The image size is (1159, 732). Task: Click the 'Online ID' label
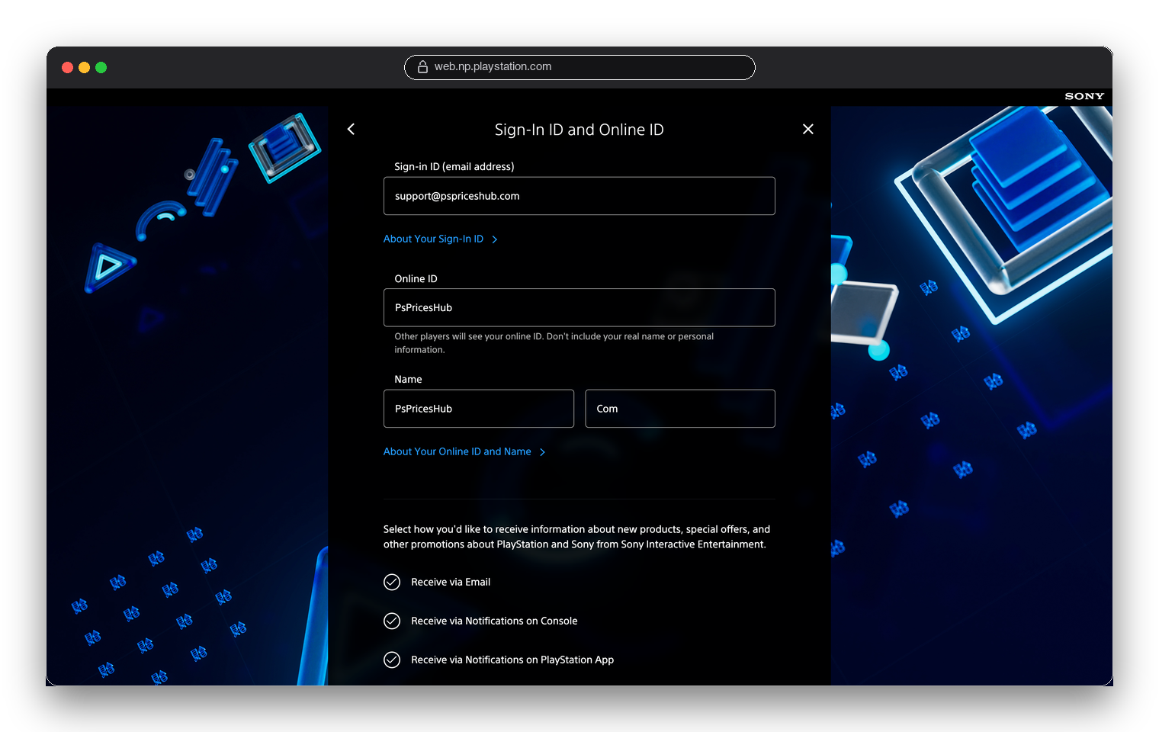point(416,278)
